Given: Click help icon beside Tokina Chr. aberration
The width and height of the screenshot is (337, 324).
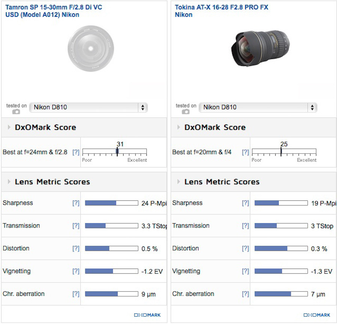Looking at the screenshot, I should pyautogui.click(x=245, y=294).
